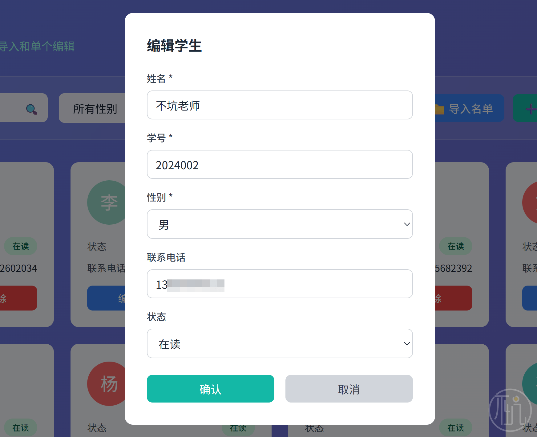Click the folder icon on 导入名单
537x437 pixels.
point(439,109)
